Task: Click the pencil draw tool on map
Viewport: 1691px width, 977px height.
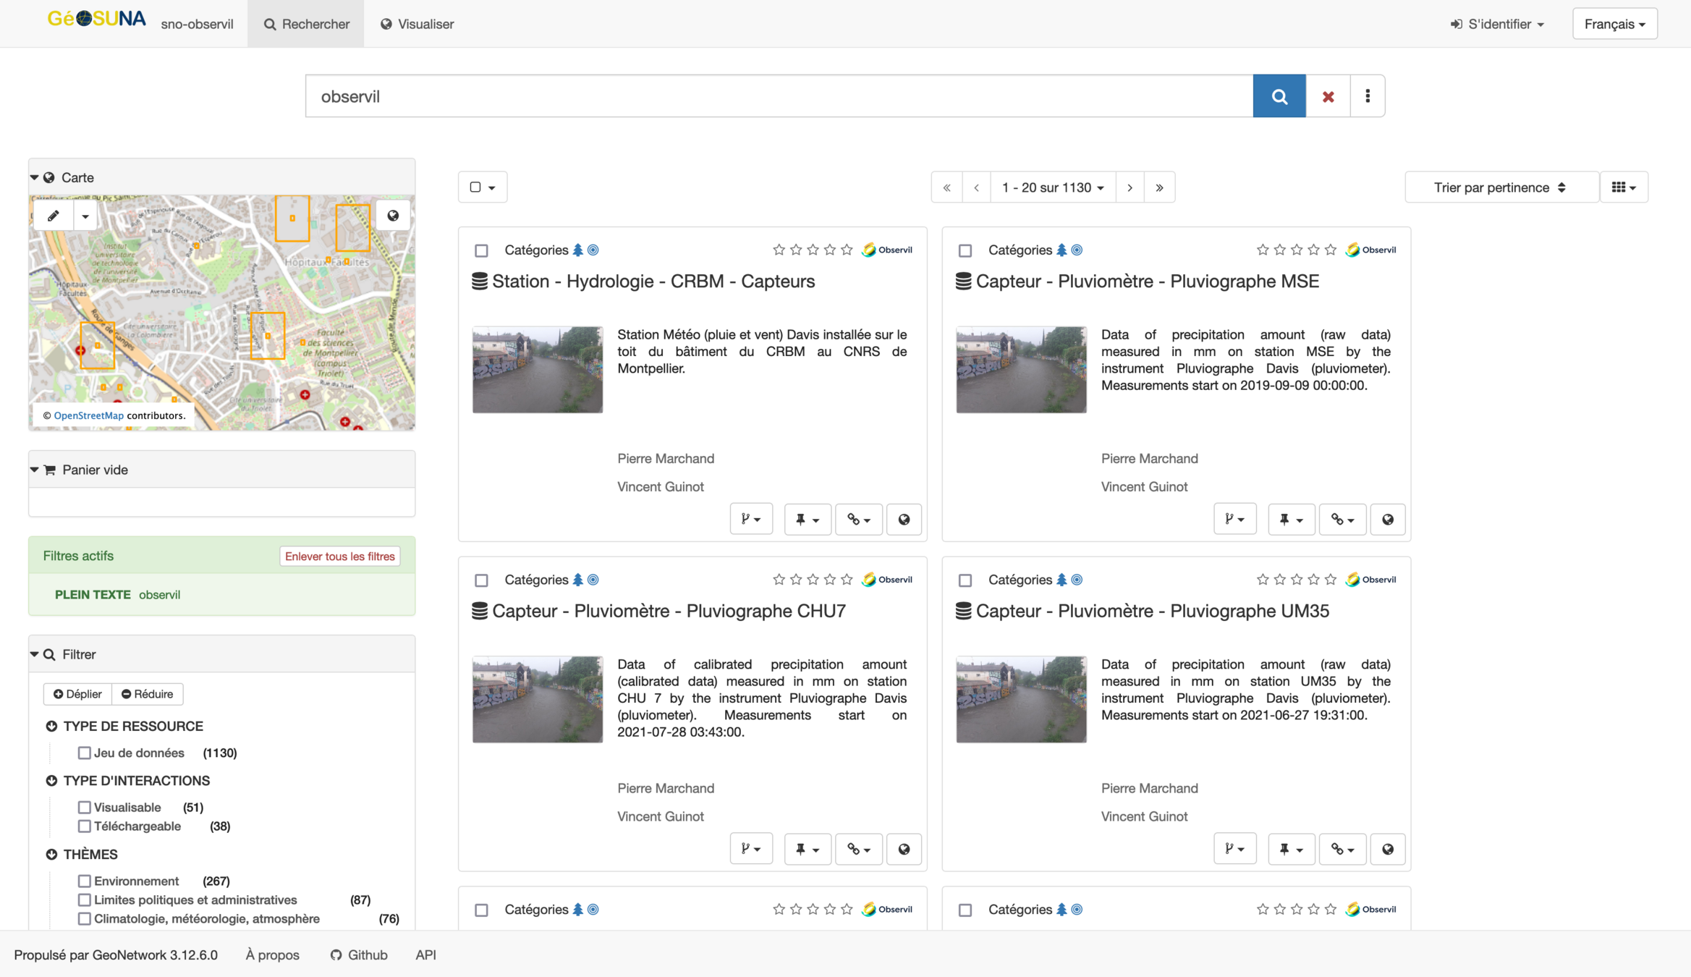Action: point(54,216)
